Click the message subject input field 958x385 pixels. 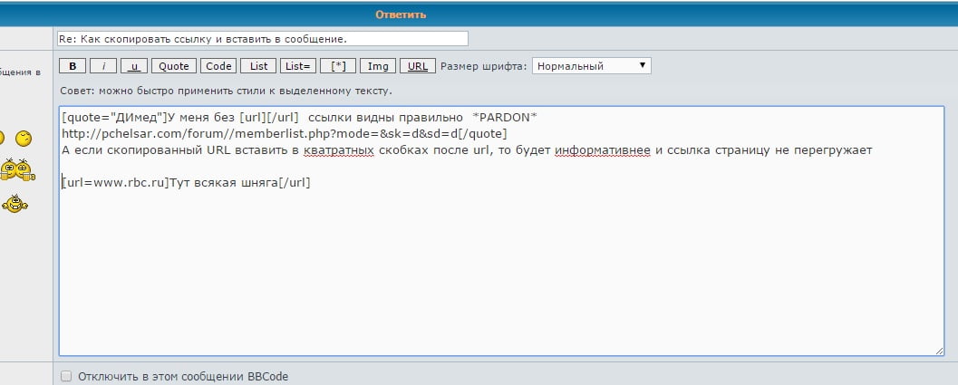[x=262, y=39]
